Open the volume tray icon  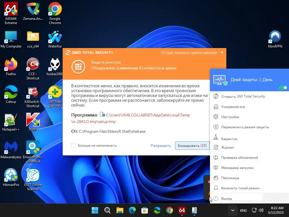coord(261,210)
